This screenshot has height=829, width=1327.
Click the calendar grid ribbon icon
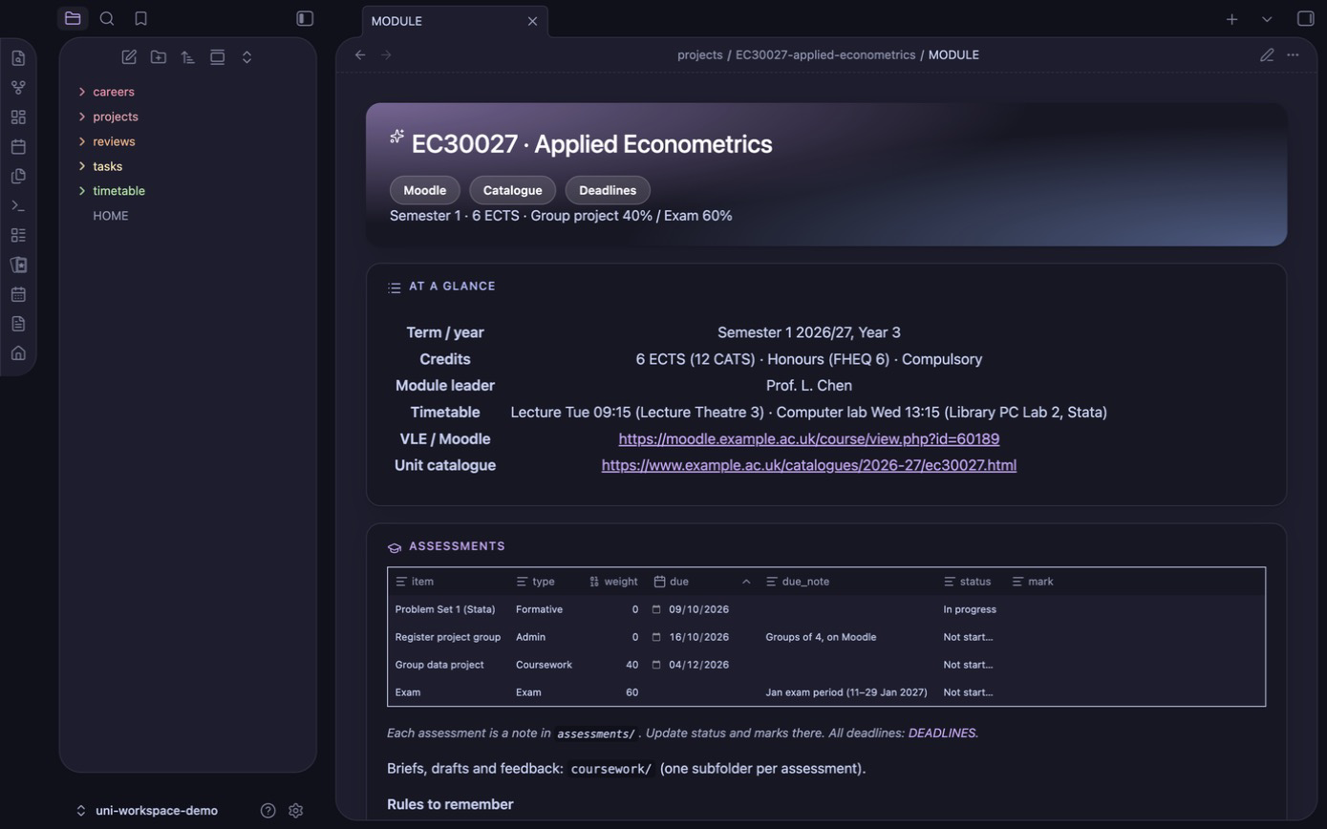pos(18,294)
